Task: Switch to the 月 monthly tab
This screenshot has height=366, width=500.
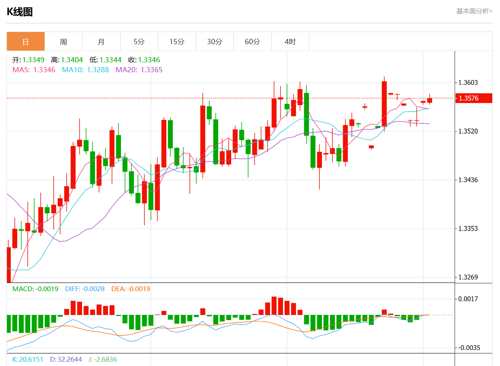Action: coord(101,42)
